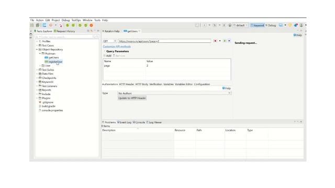Click the Save All toolbar icon

[x=38, y=25]
